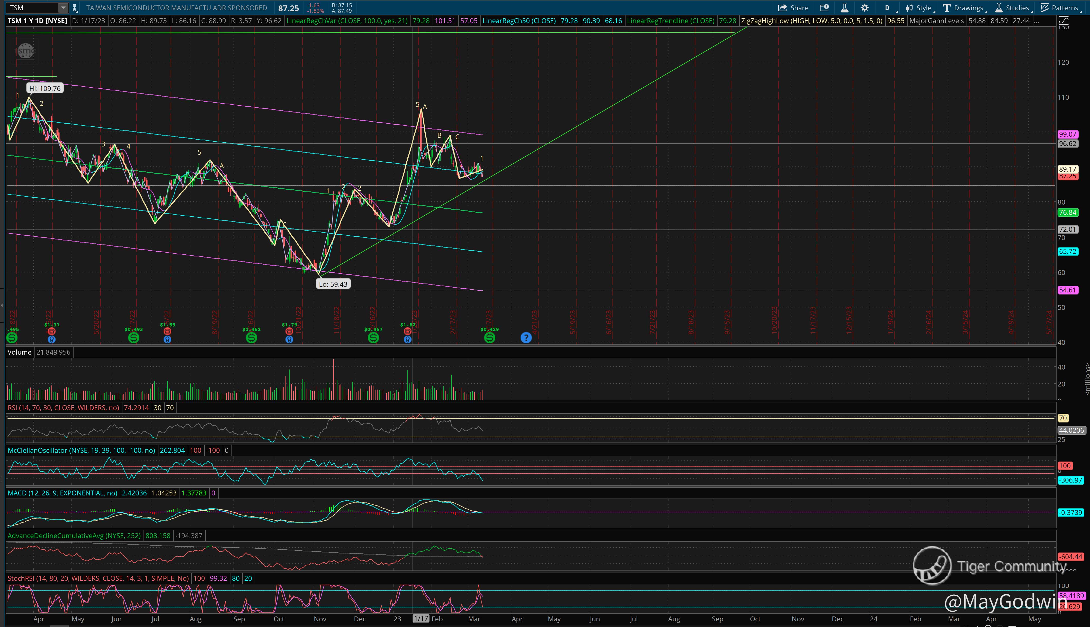Click the LinearRegChVar study label
The height and width of the screenshot is (627, 1090).
pos(347,21)
